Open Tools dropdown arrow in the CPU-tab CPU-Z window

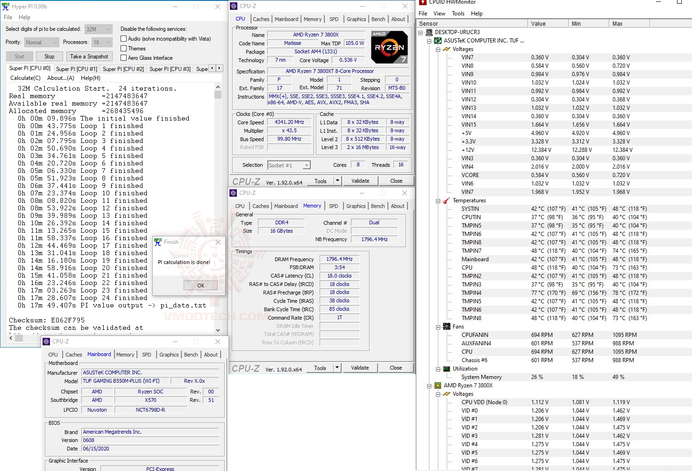click(x=337, y=181)
